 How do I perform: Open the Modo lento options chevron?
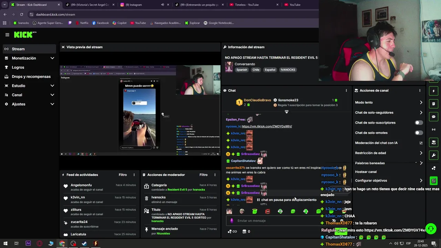tap(421, 102)
